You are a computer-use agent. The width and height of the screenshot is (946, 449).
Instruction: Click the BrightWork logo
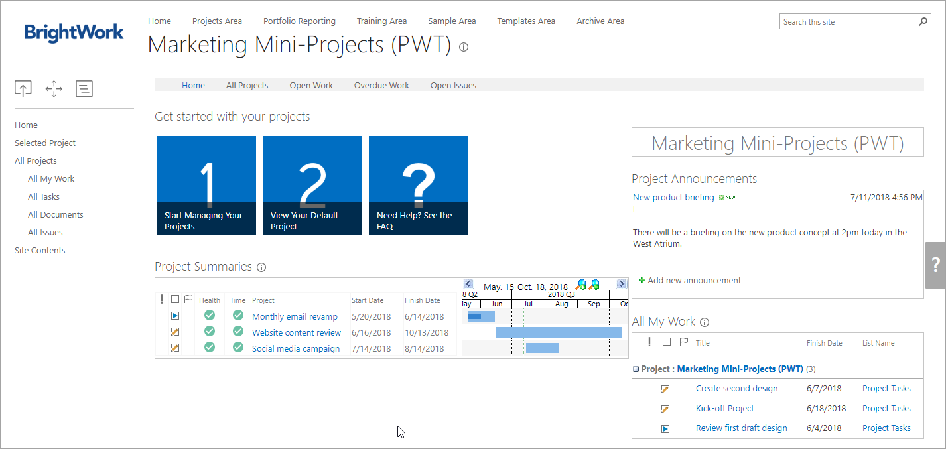tap(74, 32)
